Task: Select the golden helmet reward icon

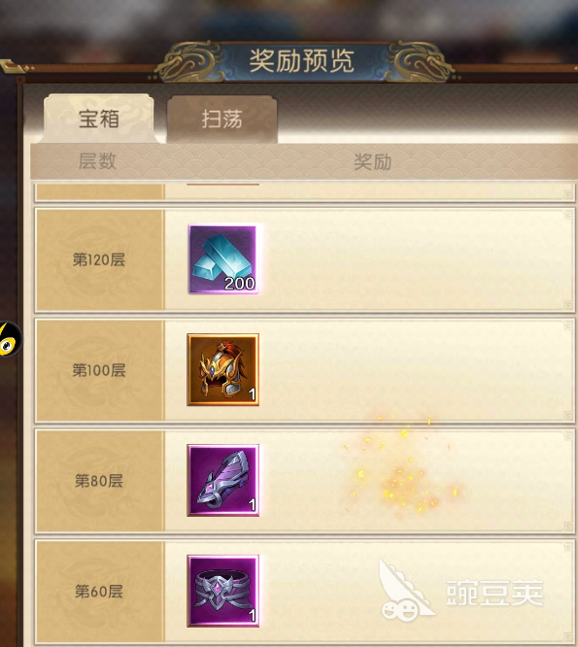Action: pyautogui.click(x=223, y=370)
